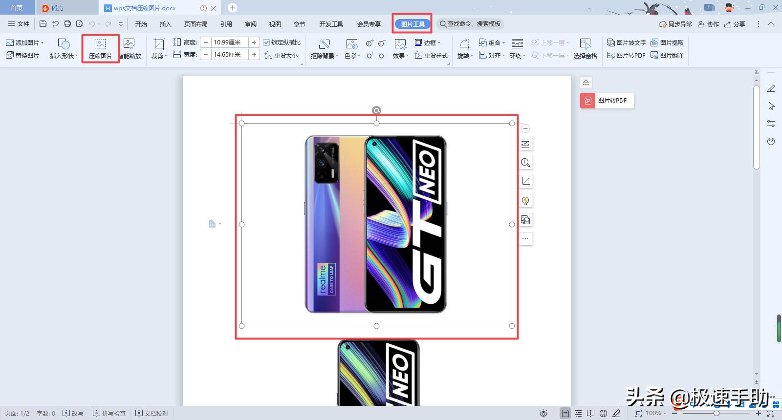Click zoom in plus button in status bar

coord(759,413)
